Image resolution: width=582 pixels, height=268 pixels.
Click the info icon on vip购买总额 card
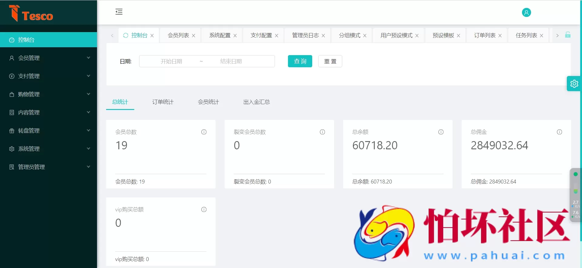(x=204, y=210)
